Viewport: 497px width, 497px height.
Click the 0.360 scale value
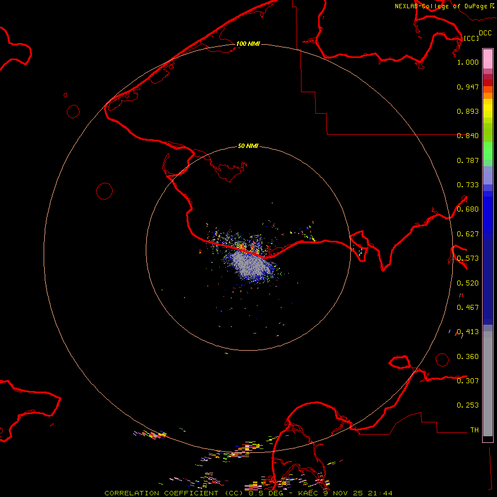(468, 357)
